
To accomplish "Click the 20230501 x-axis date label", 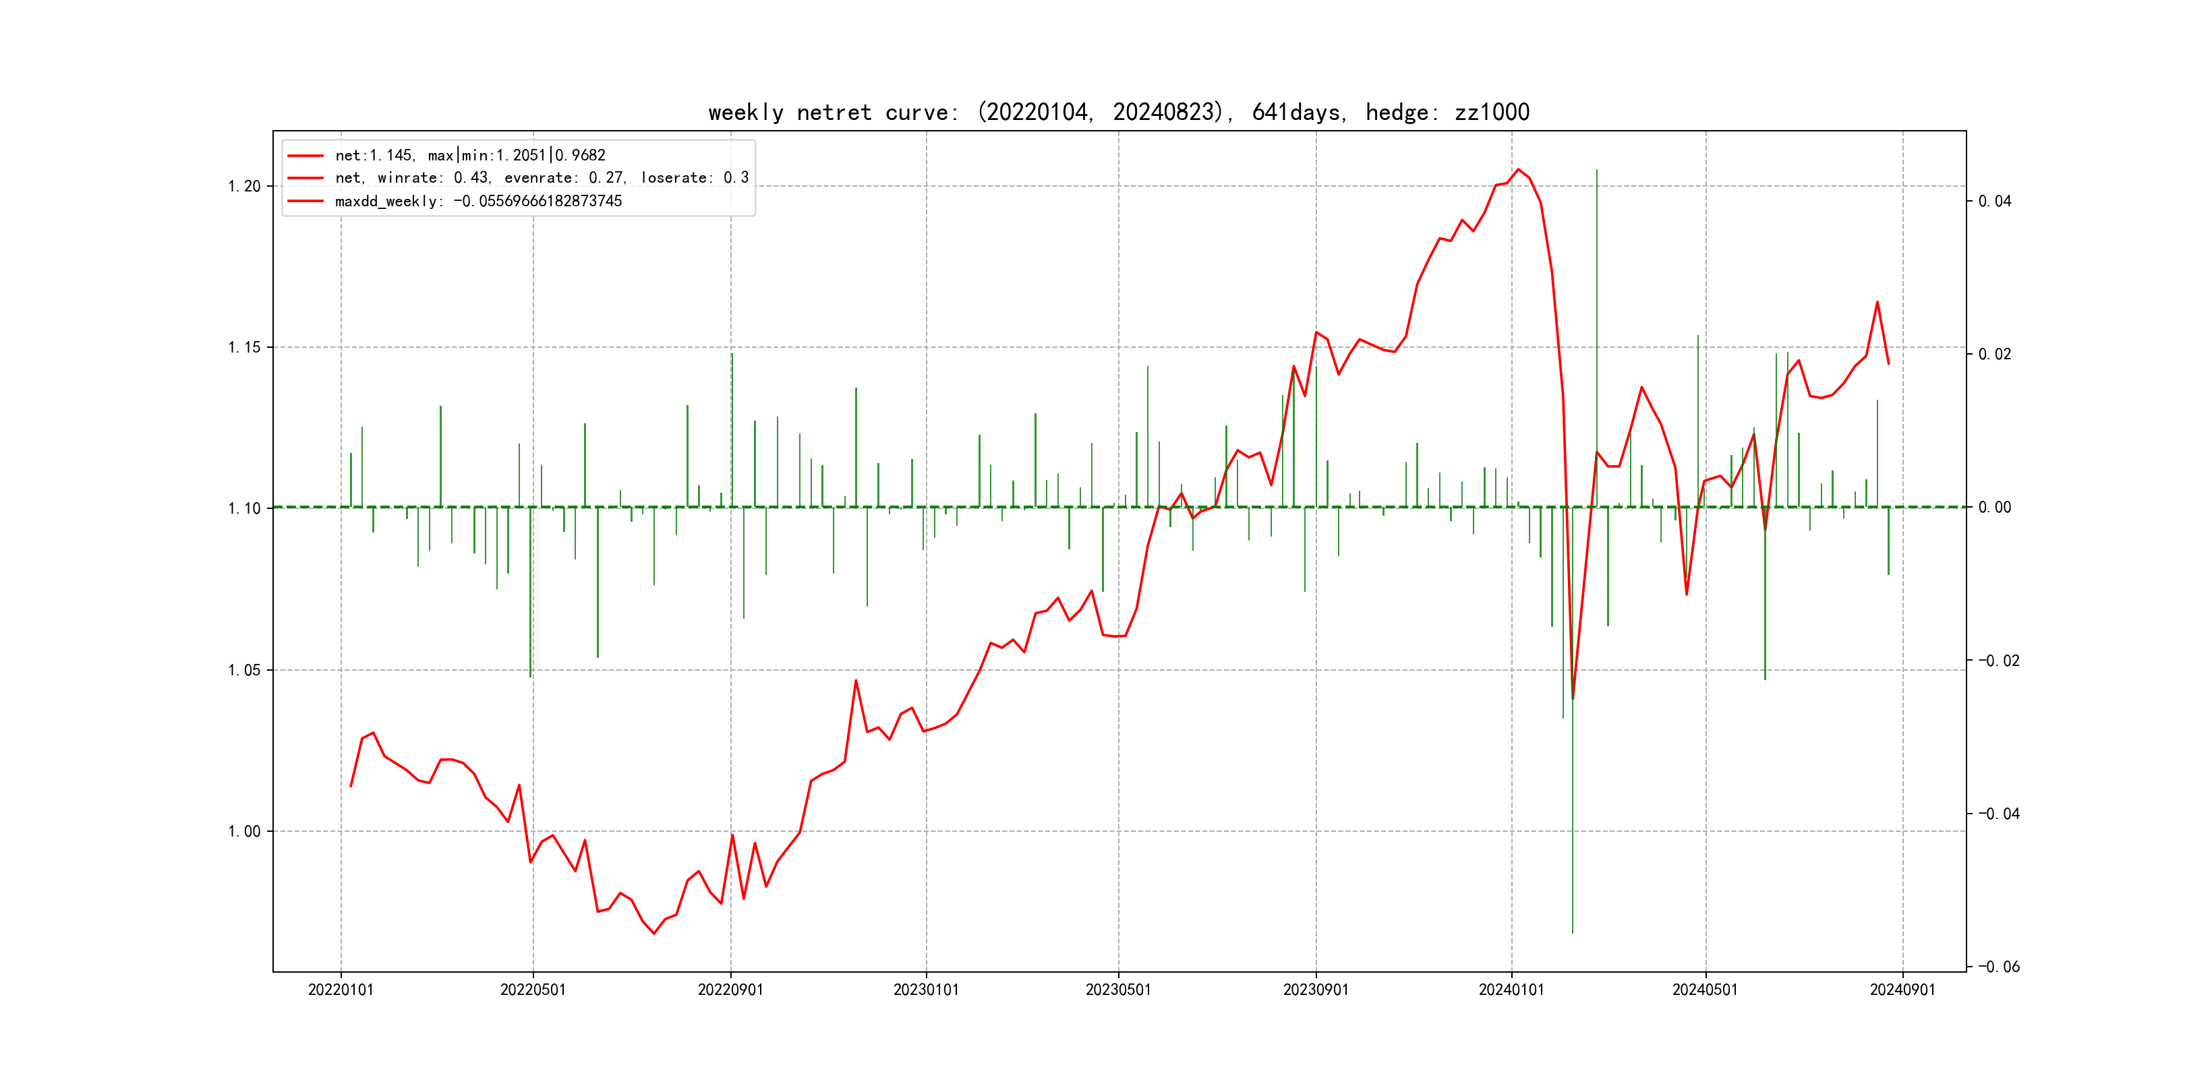I will pyautogui.click(x=1118, y=990).
